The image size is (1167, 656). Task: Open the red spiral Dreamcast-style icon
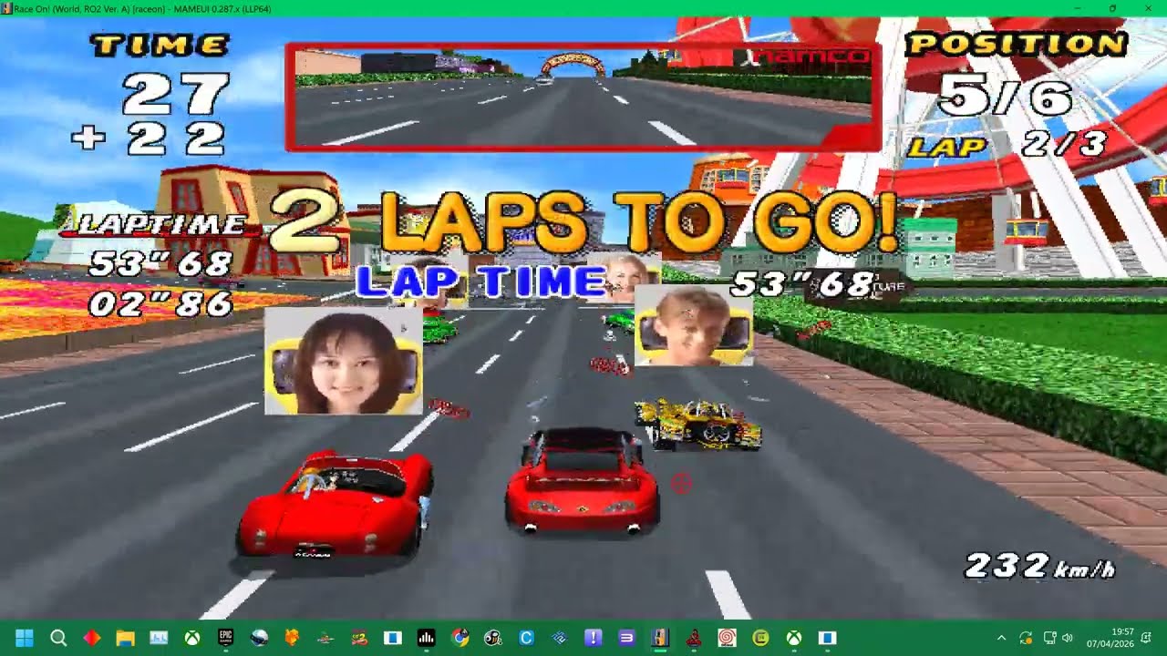pyautogui.click(x=727, y=638)
